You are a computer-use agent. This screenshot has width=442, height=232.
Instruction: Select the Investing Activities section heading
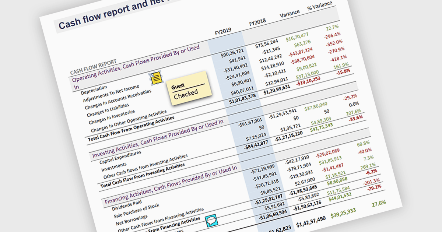[x=158, y=138]
